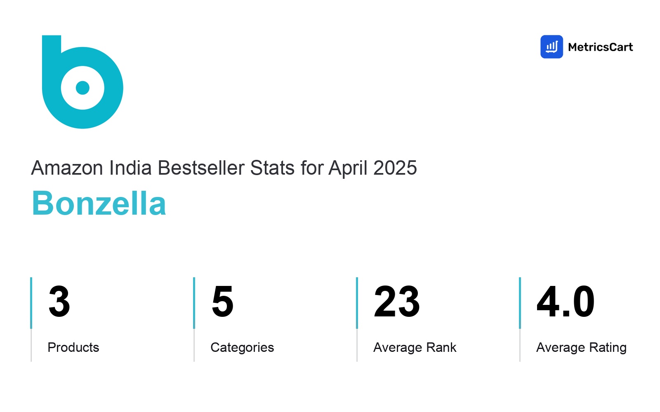Screen dimensions: 660x412
Task: Click the 4.0 average rating value
Action: coord(566,302)
